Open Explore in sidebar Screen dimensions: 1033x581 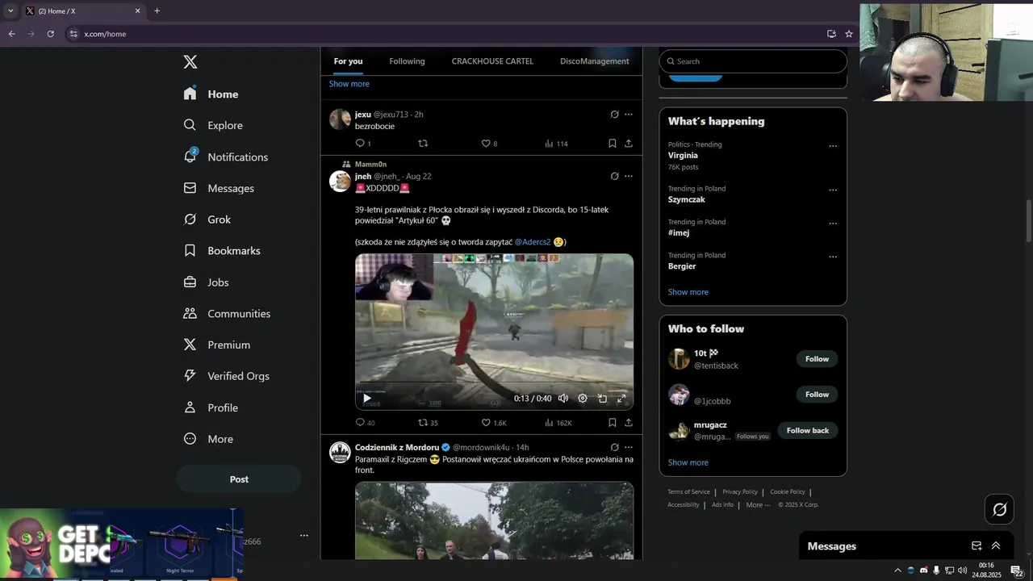(x=213, y=125)
